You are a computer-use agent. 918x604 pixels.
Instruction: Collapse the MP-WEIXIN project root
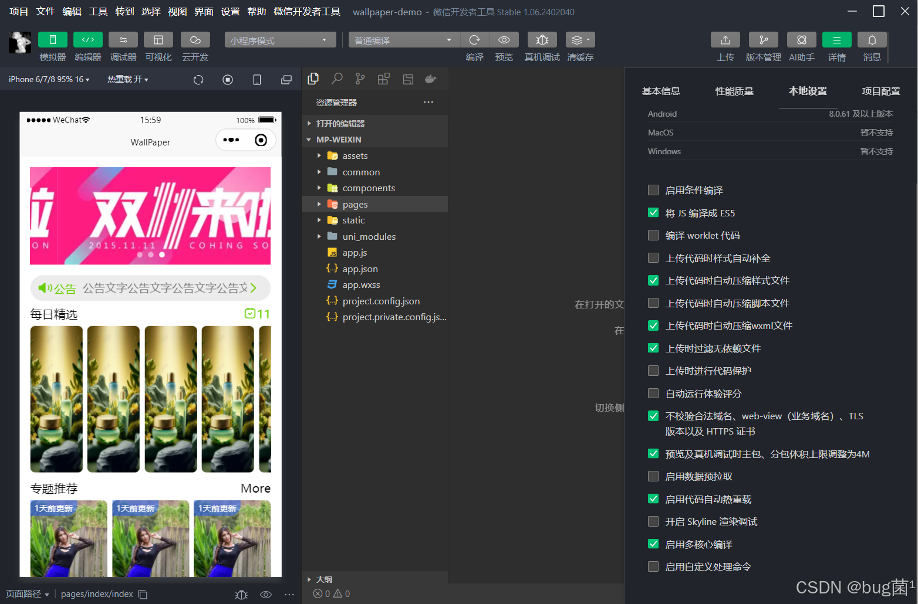pos(374,140)
